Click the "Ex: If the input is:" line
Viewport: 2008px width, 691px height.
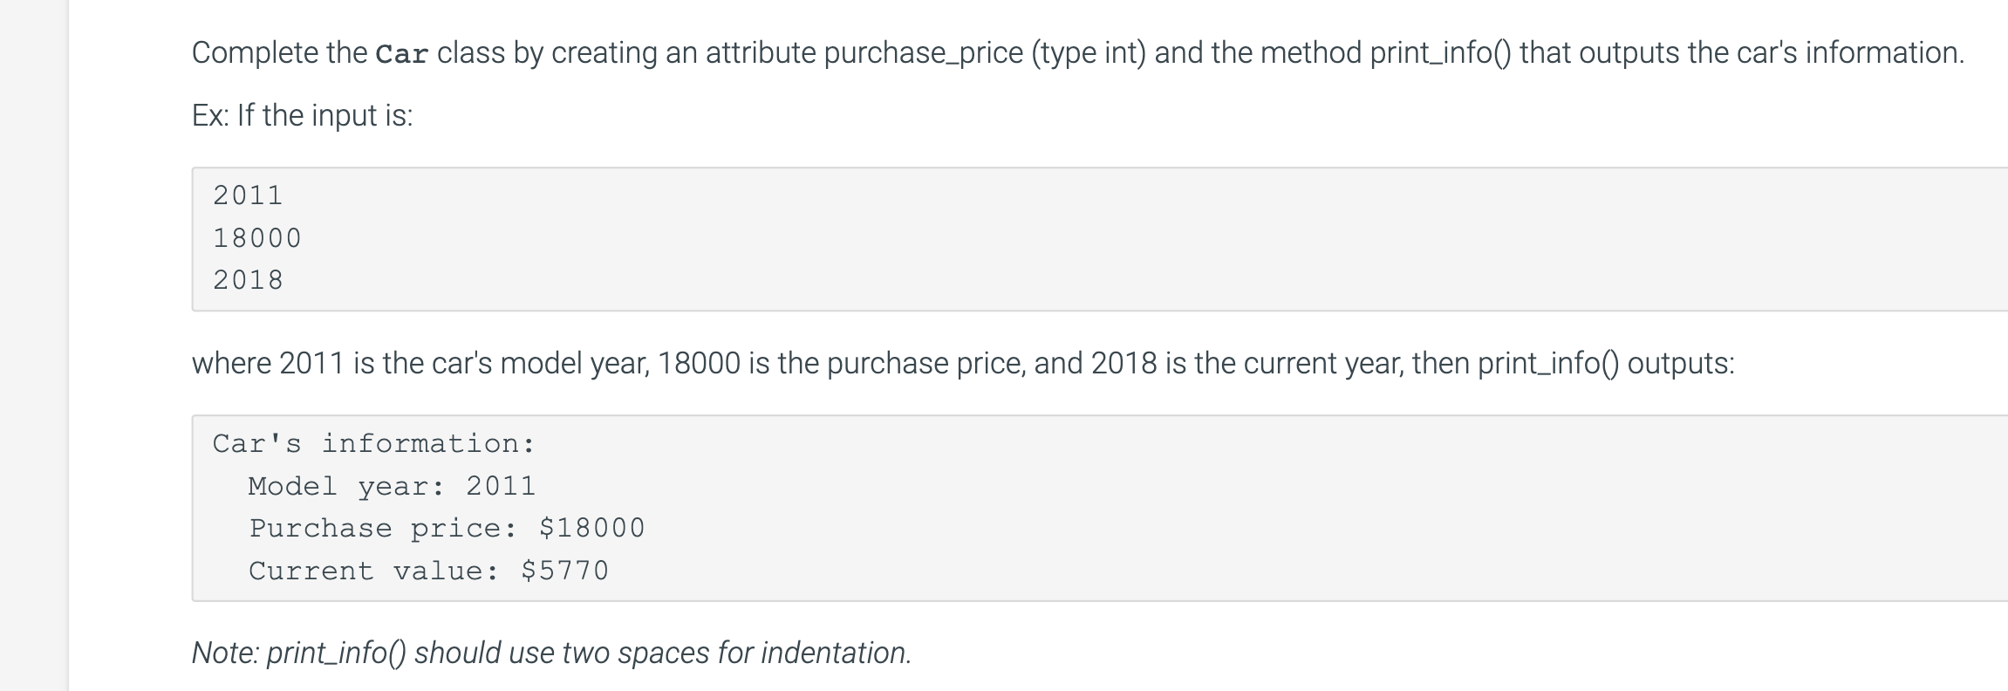(x=302, y=115)
